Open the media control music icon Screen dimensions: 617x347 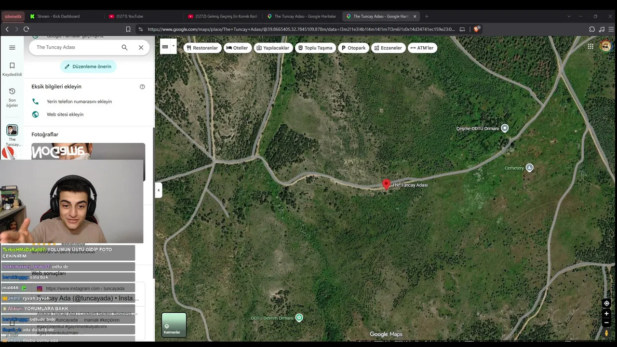(602, 29)
